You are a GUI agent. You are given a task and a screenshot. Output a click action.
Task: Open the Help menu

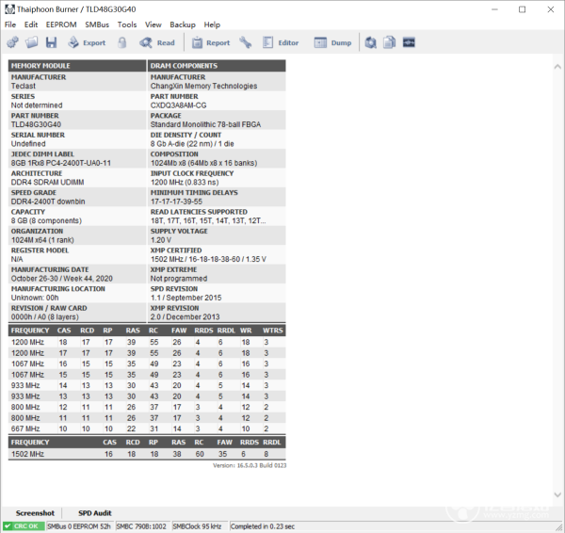click(212, 24)
